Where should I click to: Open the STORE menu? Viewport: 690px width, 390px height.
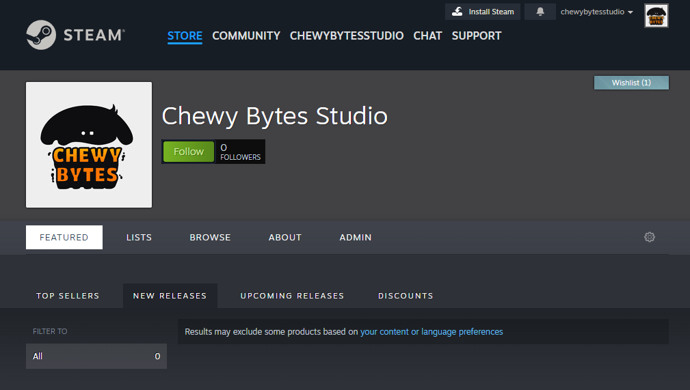click(x=185, y=36)
